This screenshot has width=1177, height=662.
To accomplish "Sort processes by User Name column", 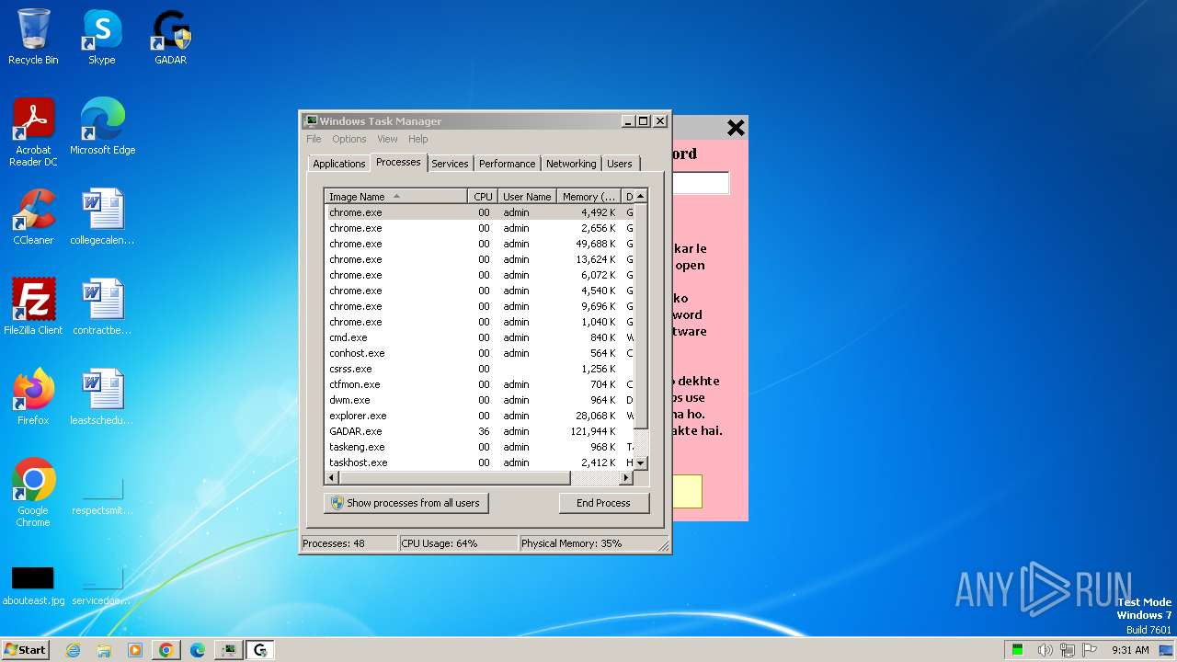I will coord(527,197).
